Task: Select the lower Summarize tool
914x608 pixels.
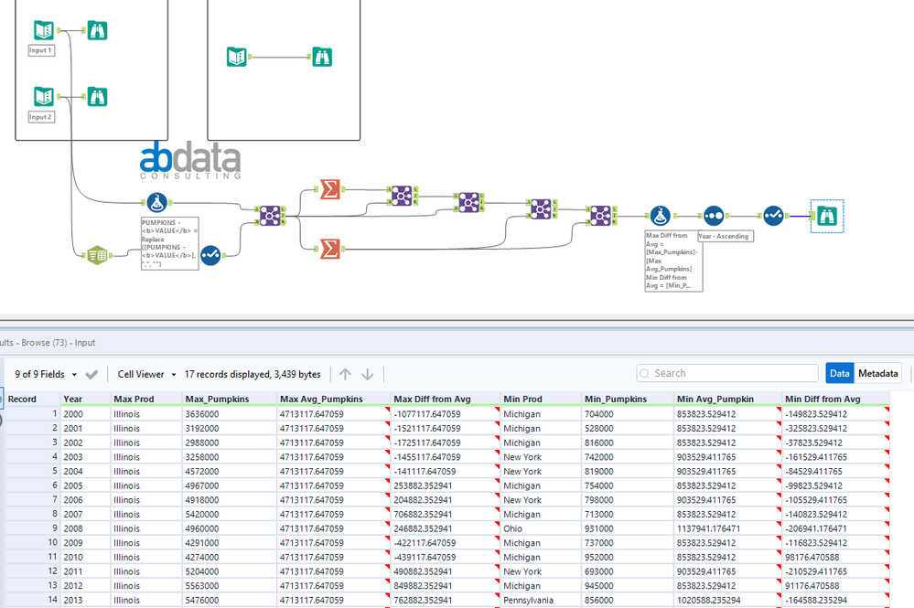Action: pyautogui.click(x=330, y=249)
